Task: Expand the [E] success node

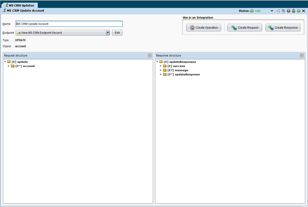Action: (161, 66)
